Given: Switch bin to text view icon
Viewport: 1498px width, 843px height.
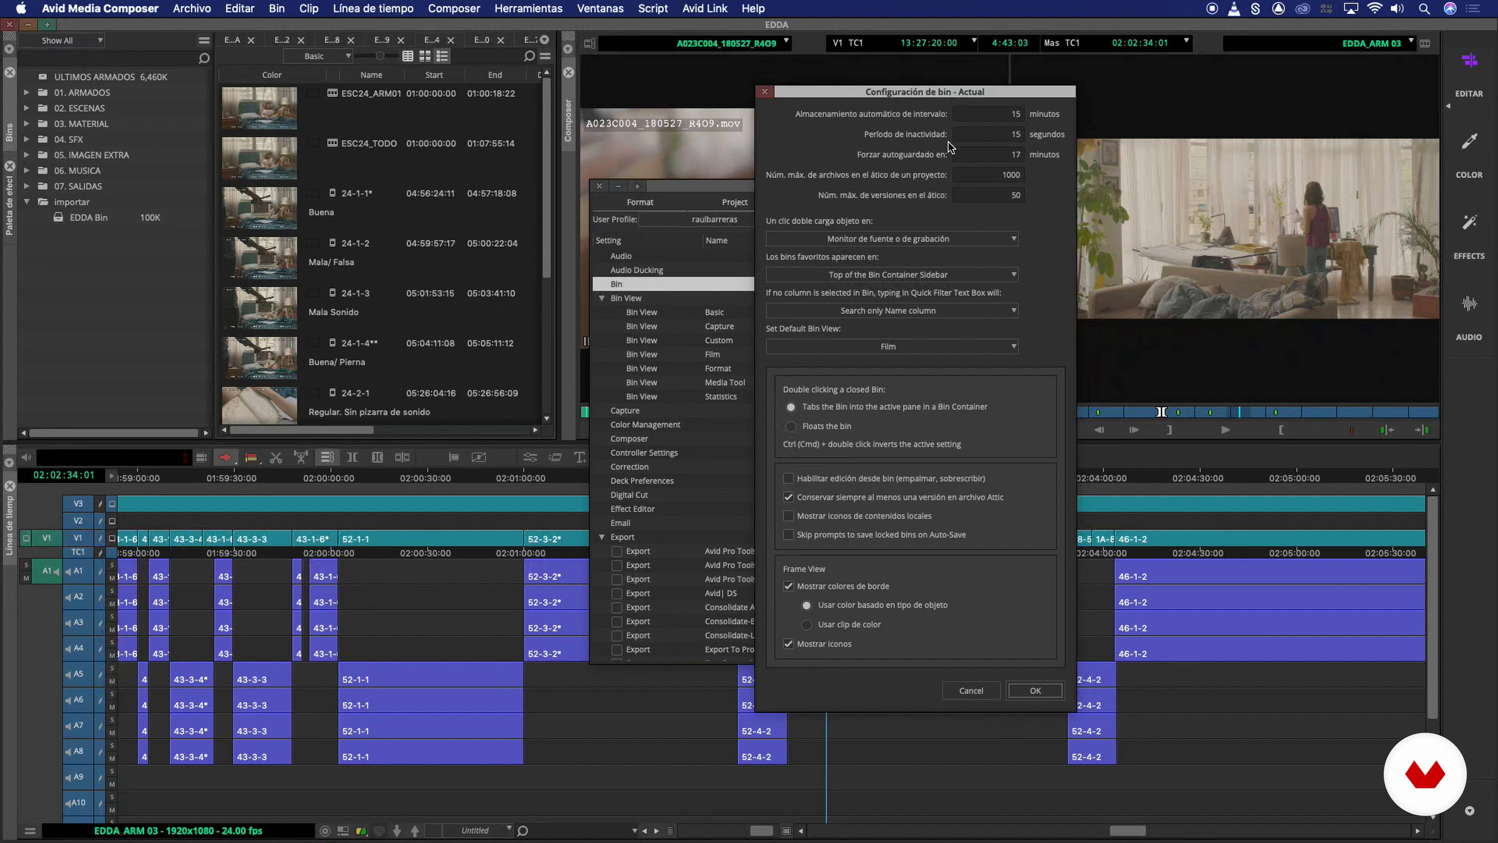Looking at the screenshot, I should tap(408, 57).
